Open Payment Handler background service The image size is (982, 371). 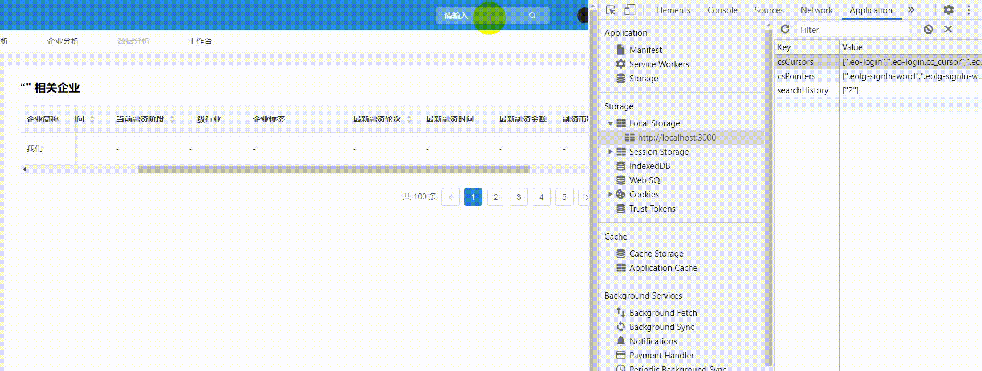tap(661, 356)
